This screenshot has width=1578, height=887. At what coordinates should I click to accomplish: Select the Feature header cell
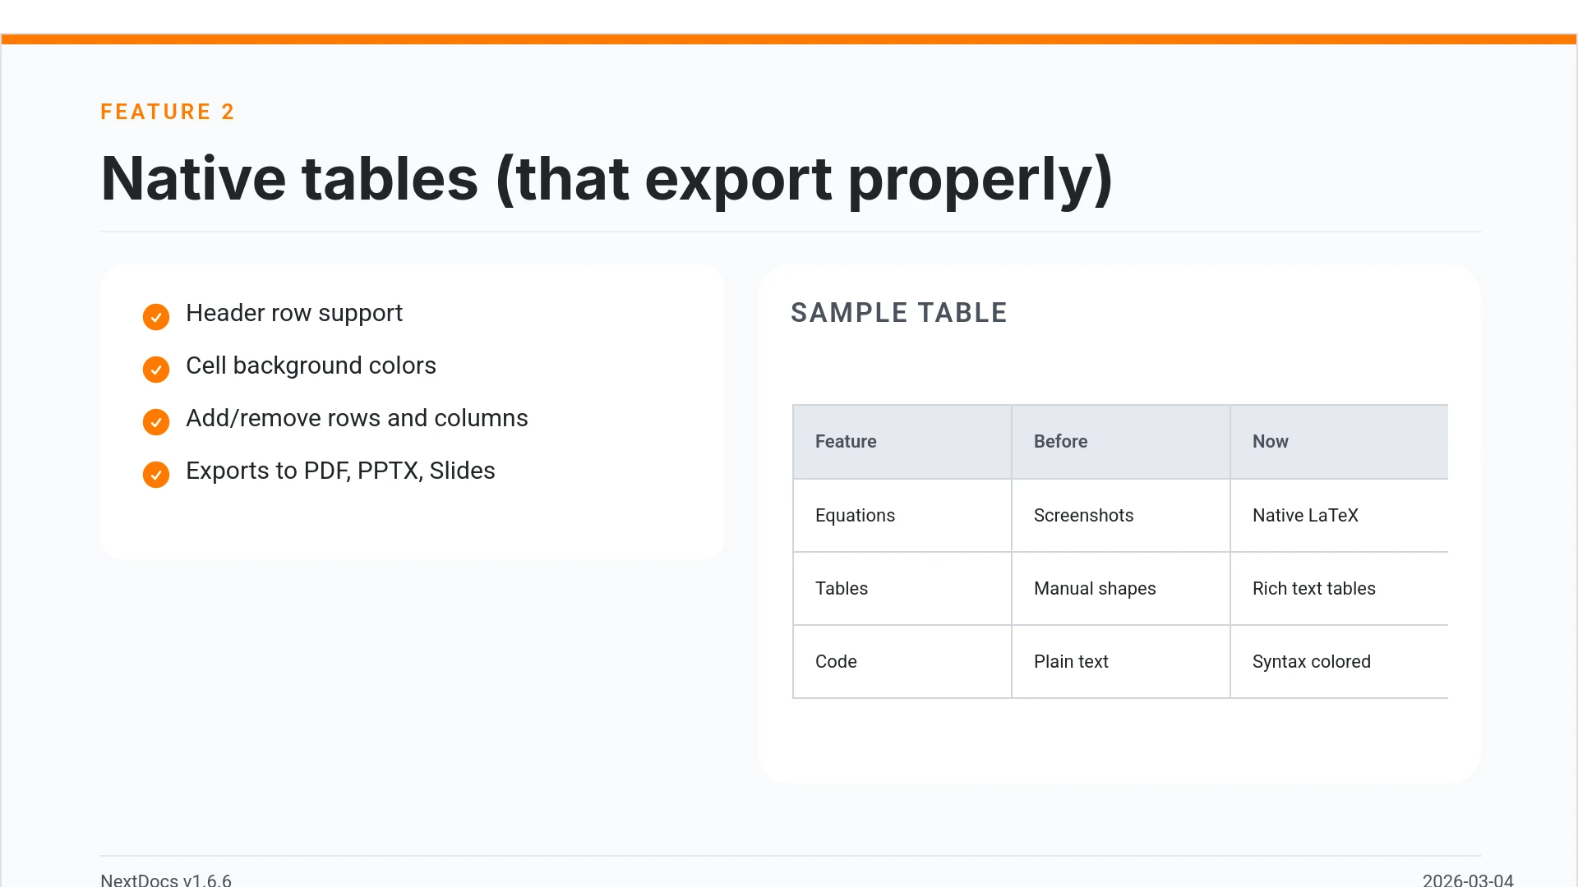902,442
